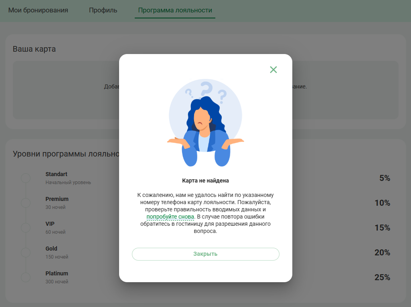Click the 20% discount value
Screen dimensions: 411x307
click(383, 253)
